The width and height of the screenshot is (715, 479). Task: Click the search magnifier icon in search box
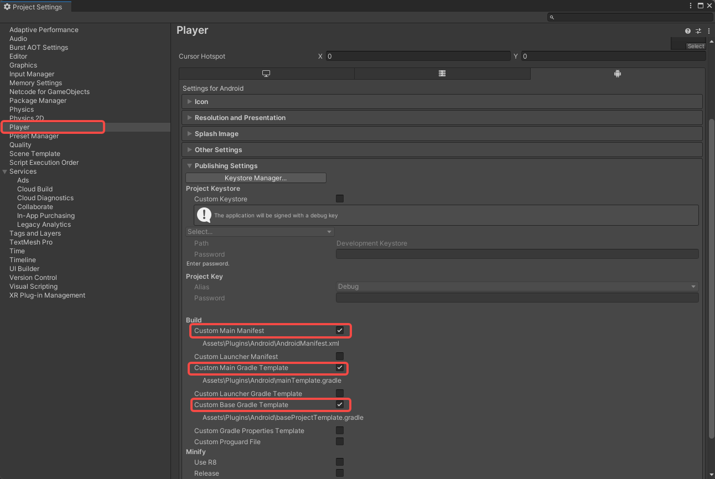click(552, 17)
